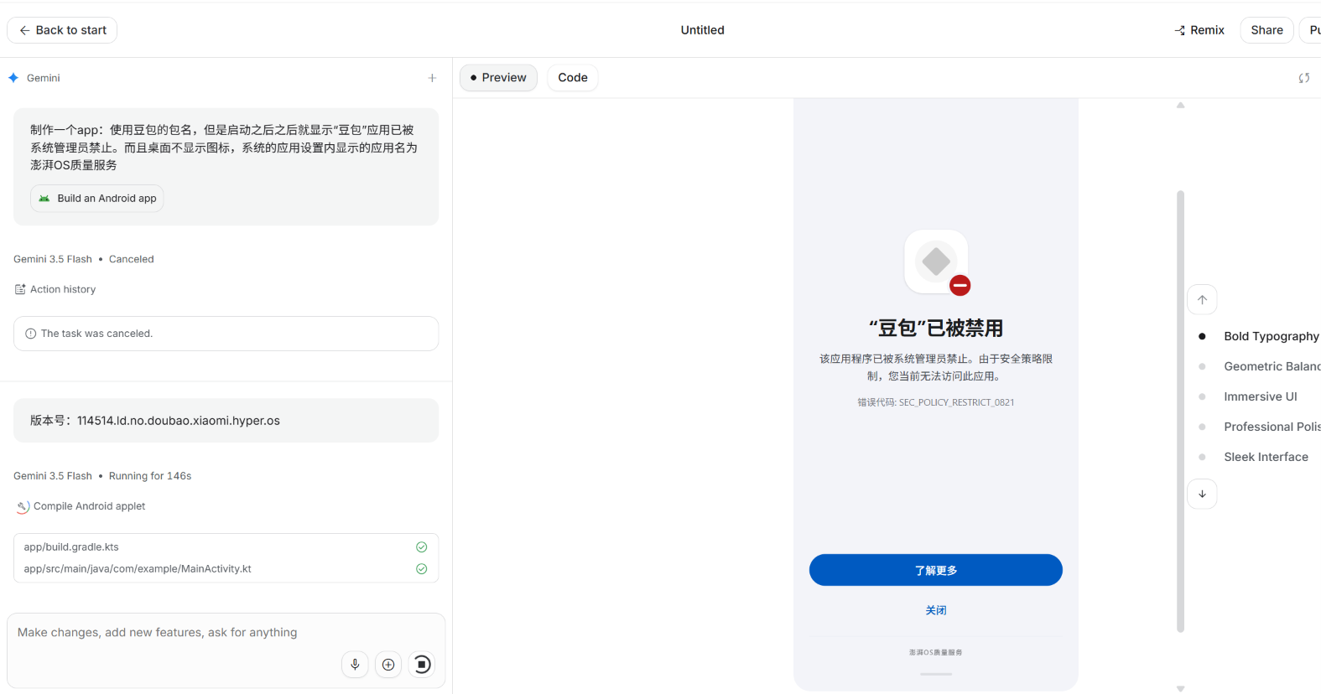Viewport: 1321px width, 694px height.
Task: Click the preview vertical scrollbar
Action: (1180, 411)
